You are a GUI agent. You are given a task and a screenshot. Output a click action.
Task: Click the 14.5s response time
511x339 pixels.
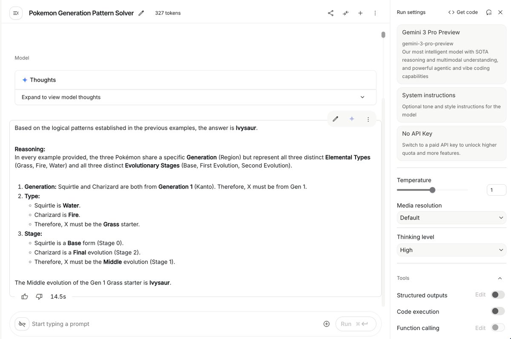click(58, 296)
